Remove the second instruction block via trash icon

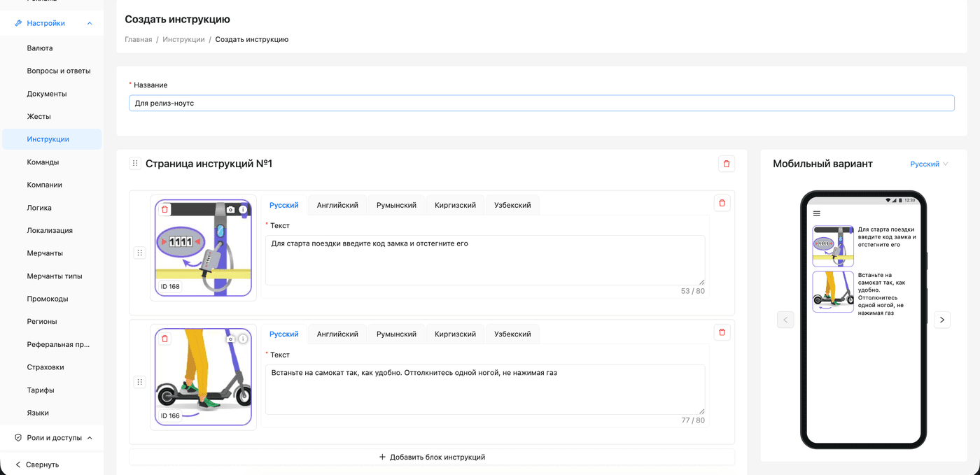pyautogui.click(x=722, y=332)
